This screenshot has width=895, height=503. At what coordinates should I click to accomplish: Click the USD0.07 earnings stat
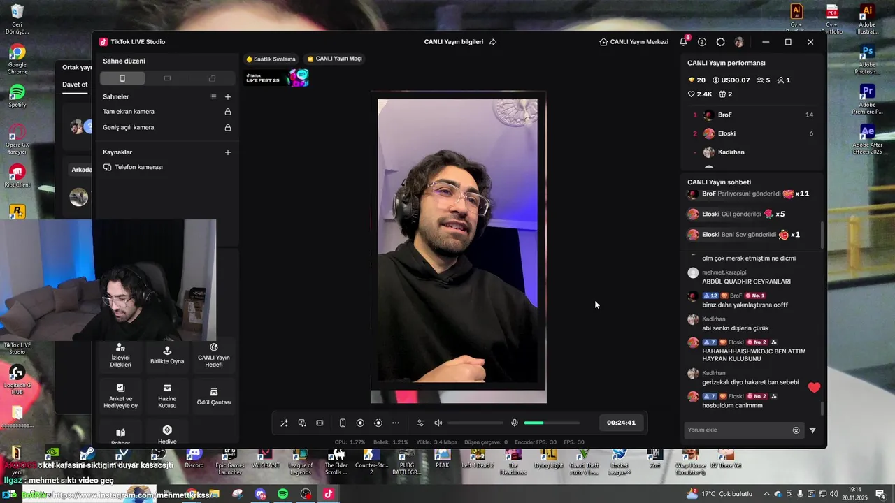click(731, 80)
